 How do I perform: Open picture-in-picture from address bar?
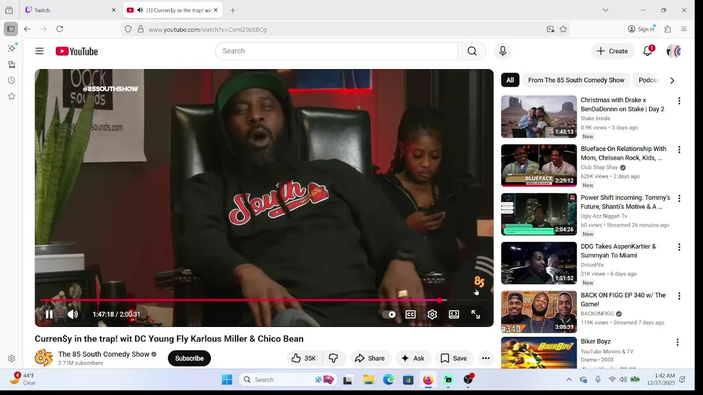550,29
